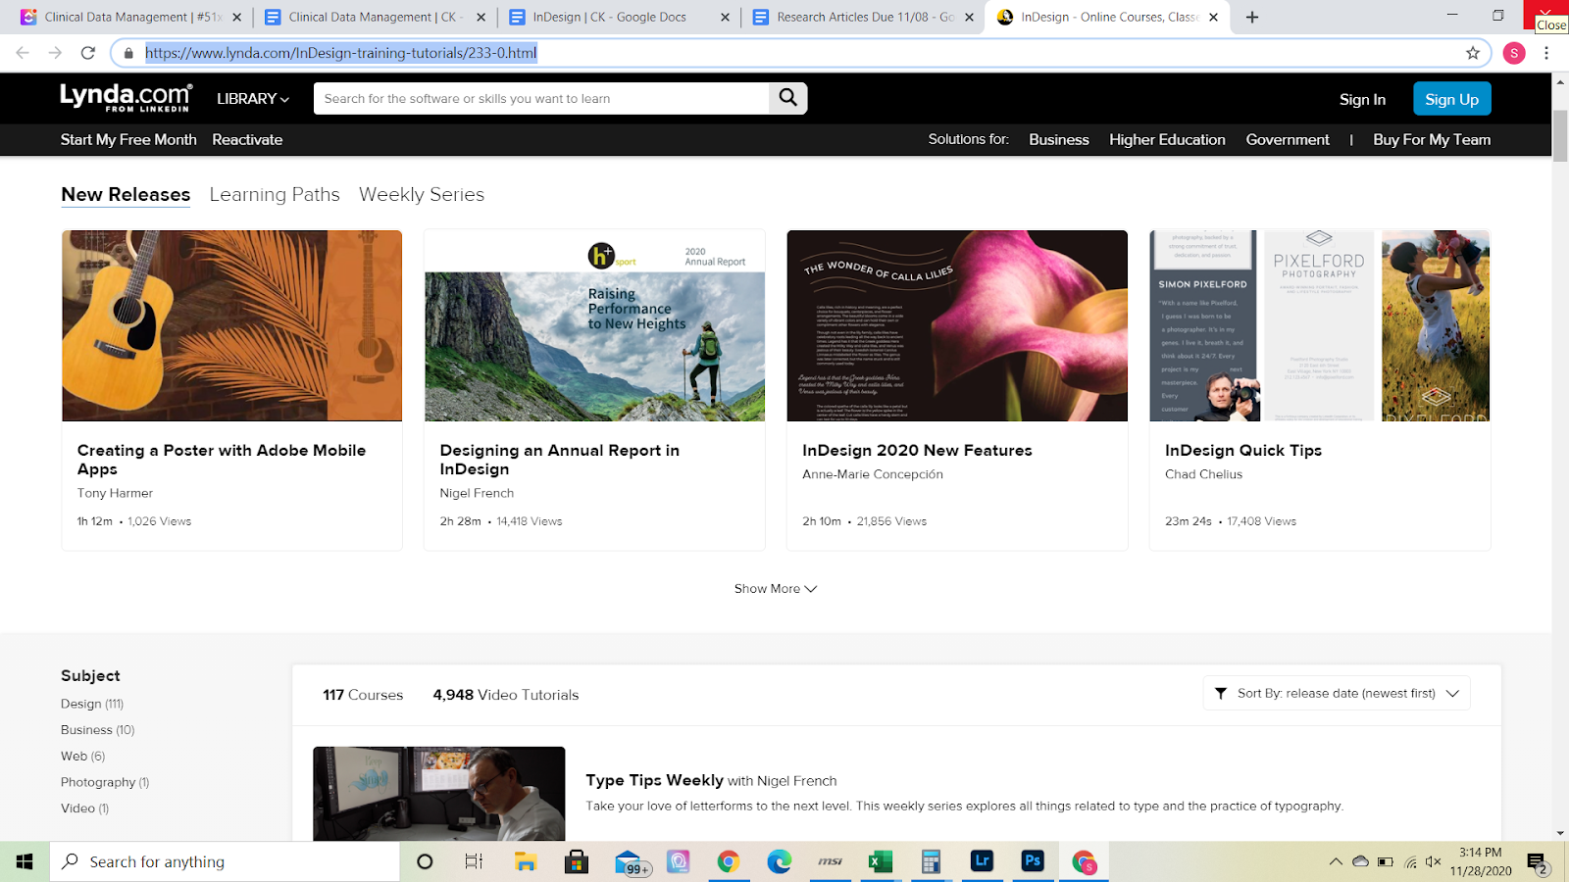Open Microsoft Store from the taskbar
This screenshot has height=882, width=1569.
577,861
